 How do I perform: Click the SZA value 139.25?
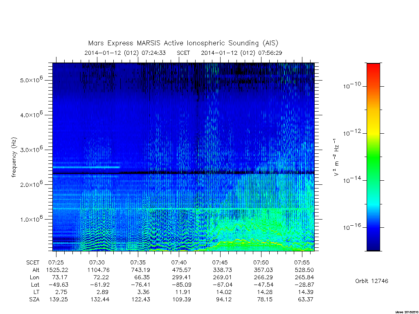pos(59,299)
